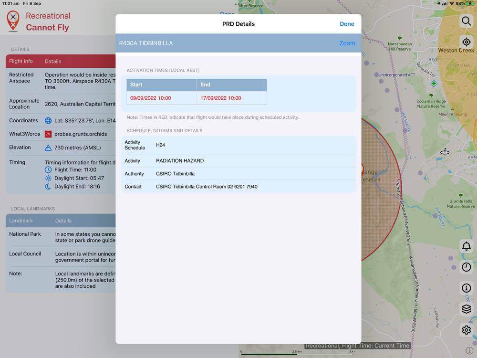The height and width of the screenshot is (358, 477).
Task: Tap probes.grunts.orchids What3Words text
Action: click(x=81, y=134)
